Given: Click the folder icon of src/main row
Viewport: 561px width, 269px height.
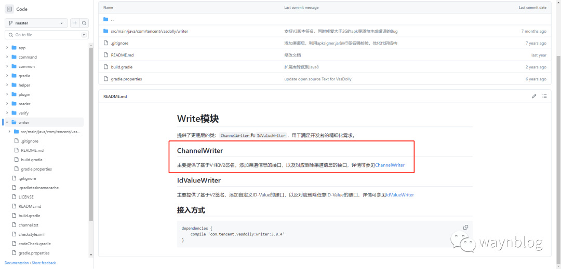Looking at the screenshot, I should click(x=105, y=31).
